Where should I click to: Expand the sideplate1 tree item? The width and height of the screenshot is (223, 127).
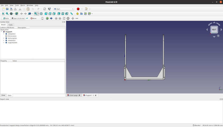4,34
